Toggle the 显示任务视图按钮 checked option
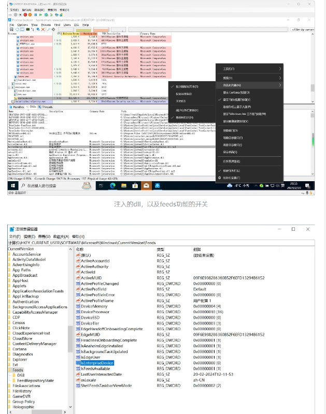The height and width of the screenshot is (414, 326). [249, 99]
